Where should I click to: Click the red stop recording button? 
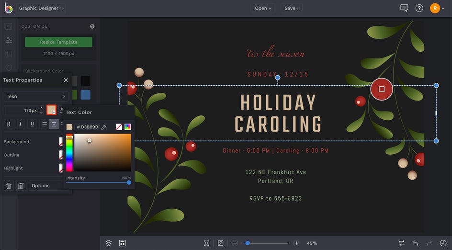pyautogui.click(x=381, y=89)
